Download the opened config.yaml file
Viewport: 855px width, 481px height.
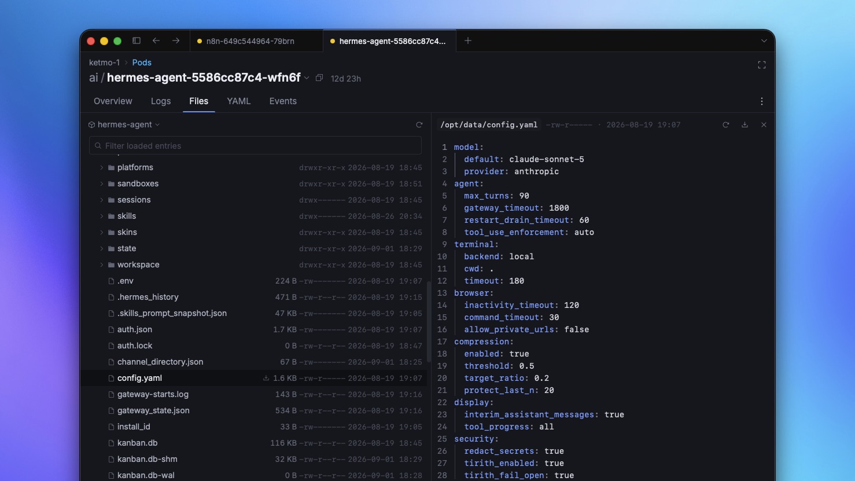click(745, 124)
